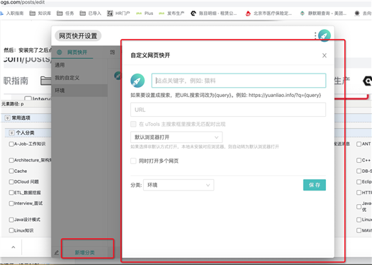Click the pencil edit icon beside 新增分类
This screenshot has height=265, width=372.
click(57, 252)
